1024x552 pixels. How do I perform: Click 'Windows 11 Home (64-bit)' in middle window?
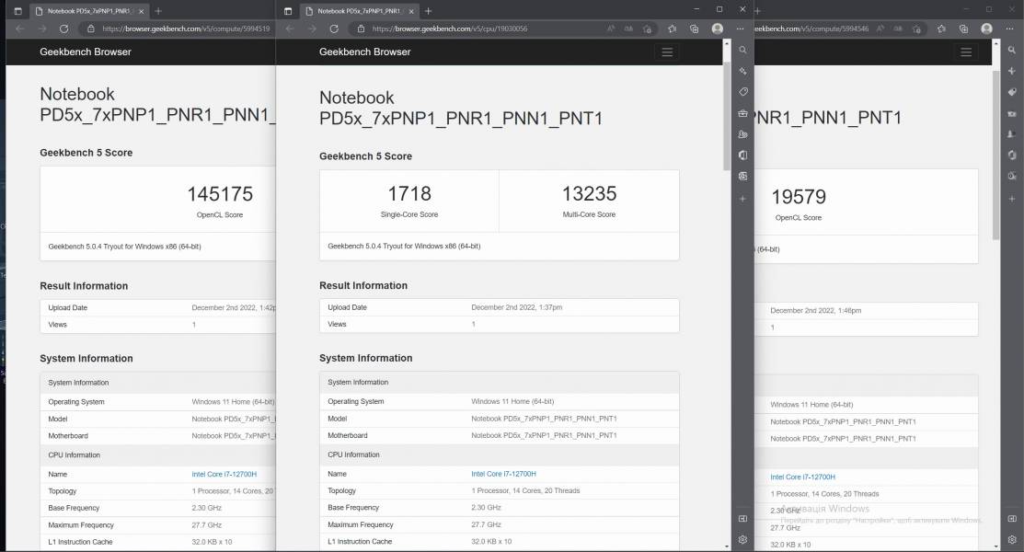(x=512, y=401)
